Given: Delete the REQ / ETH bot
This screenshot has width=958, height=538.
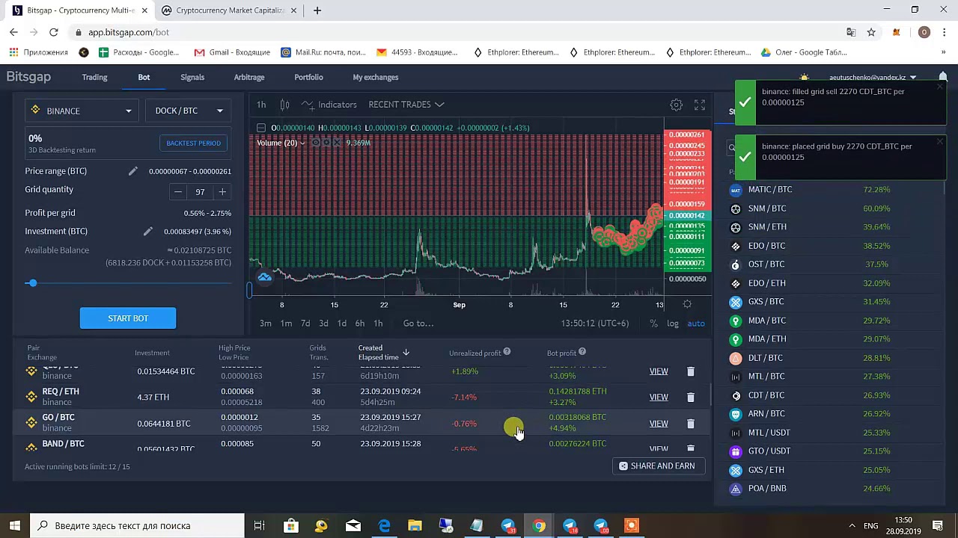Looking at the screenshot, I should point(691,398).
